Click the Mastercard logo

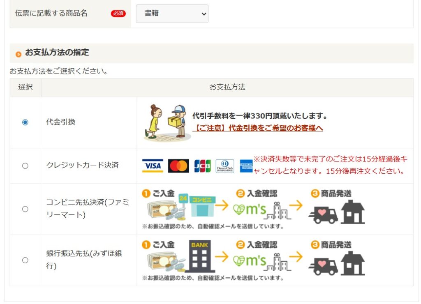pyautogui.click(x=178, y=166)
